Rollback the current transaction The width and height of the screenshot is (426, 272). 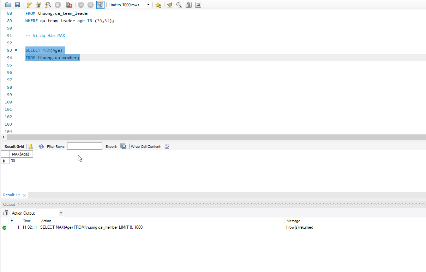pyautogui.click(x=91, y=5)
